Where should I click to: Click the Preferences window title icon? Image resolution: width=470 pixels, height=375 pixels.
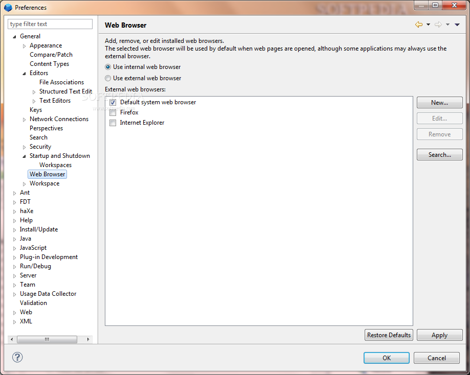click(x=8, y=7)
